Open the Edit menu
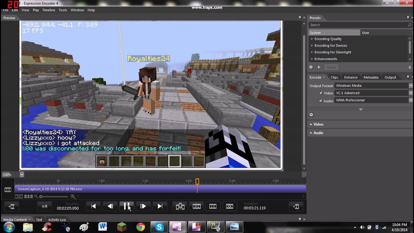This screenshot has width=414, height=233. 15,10
